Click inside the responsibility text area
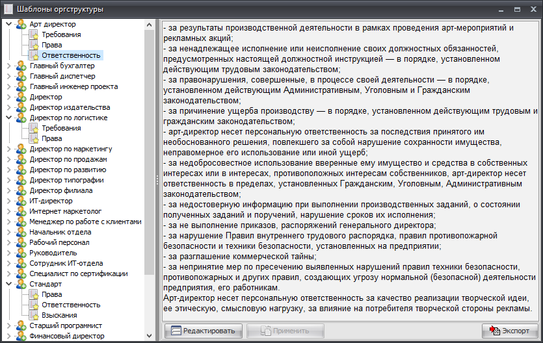 pos(351,169)
